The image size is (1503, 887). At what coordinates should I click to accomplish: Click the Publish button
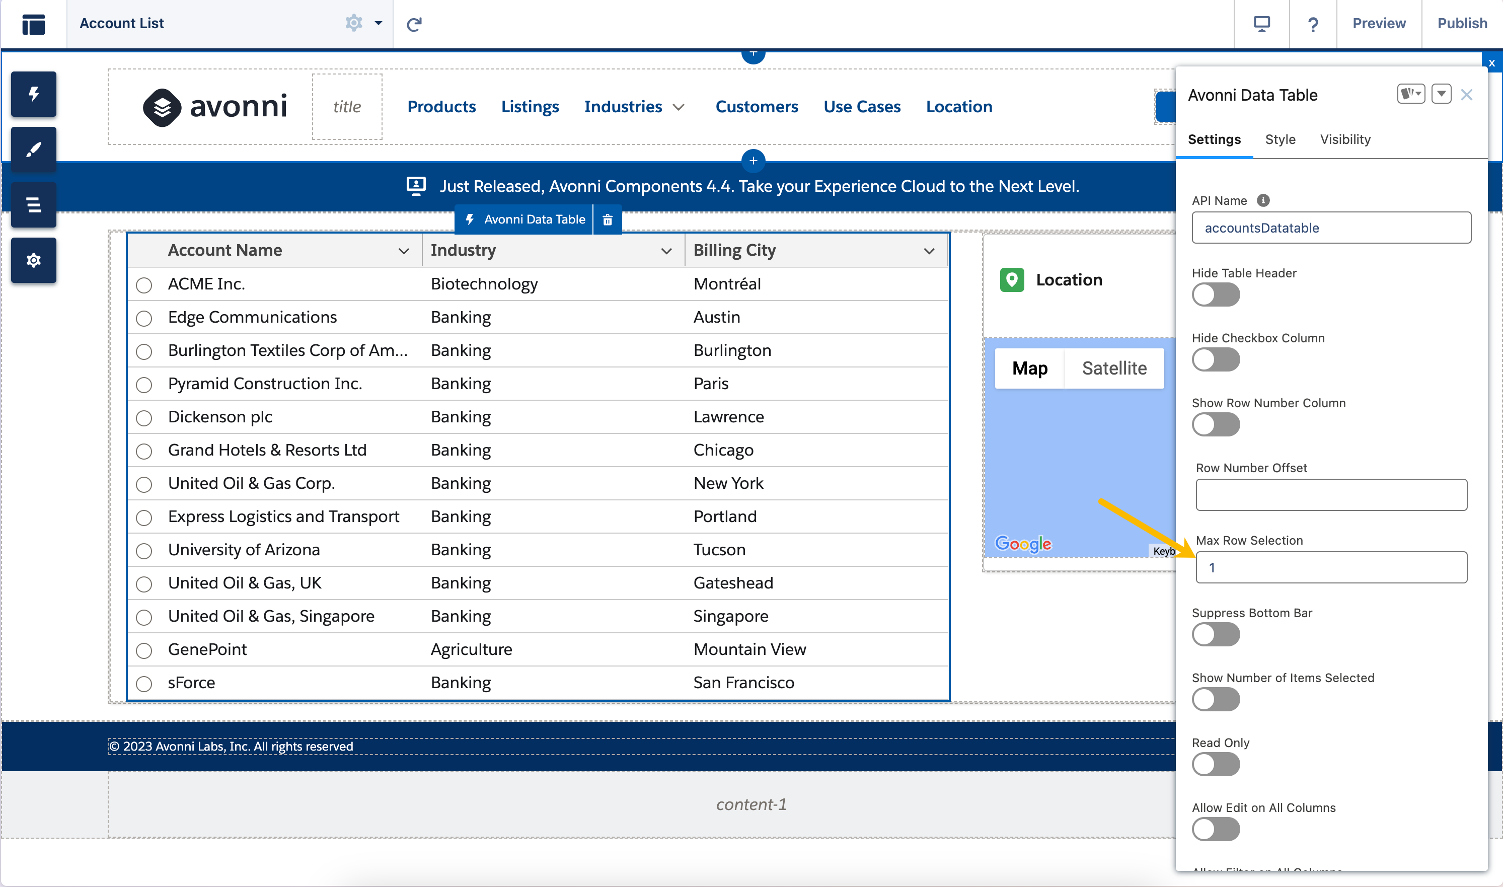(1461, 23)
